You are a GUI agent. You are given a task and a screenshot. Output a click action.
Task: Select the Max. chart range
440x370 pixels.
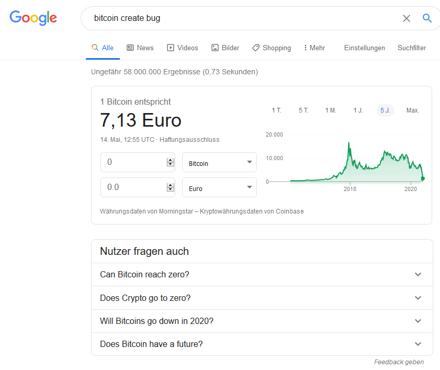click(412, 110)
